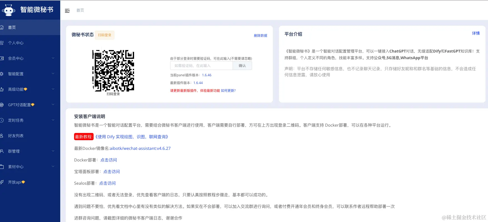Click 扫码登录 caption under QR code
This screenshot has height=222, width=488.
(113, 94)
